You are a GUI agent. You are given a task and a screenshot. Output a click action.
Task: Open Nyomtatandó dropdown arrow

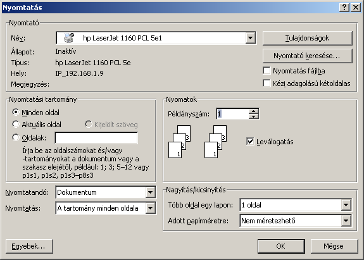click(x=151, y=192)
